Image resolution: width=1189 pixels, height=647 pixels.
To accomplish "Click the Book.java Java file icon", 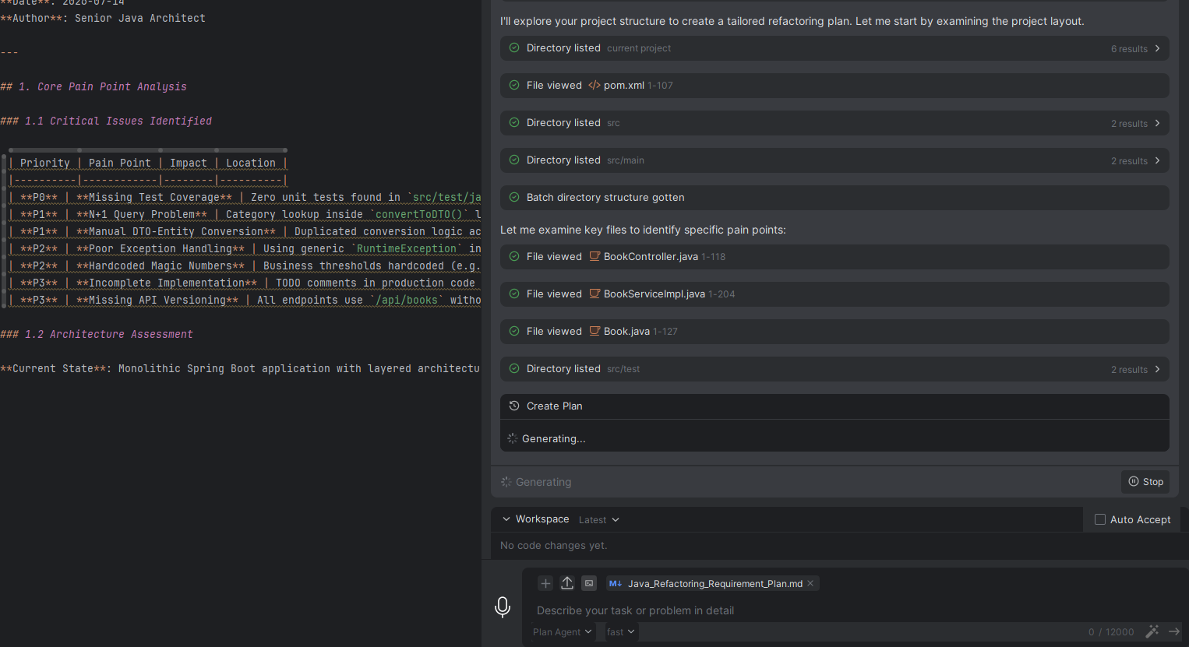I will (x=594, y=331).
